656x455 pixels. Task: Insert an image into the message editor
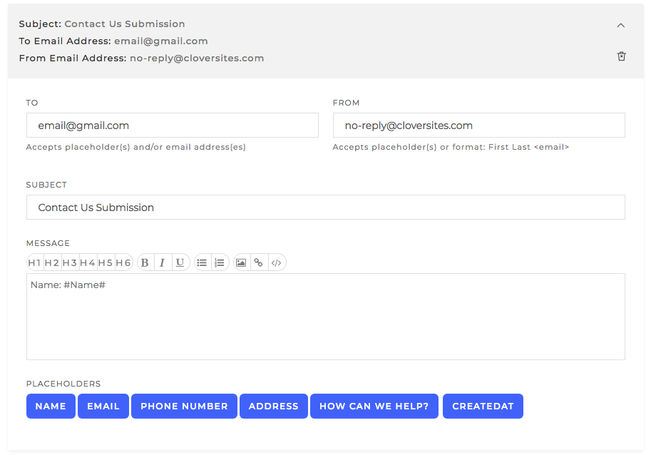tap(241, 262)
